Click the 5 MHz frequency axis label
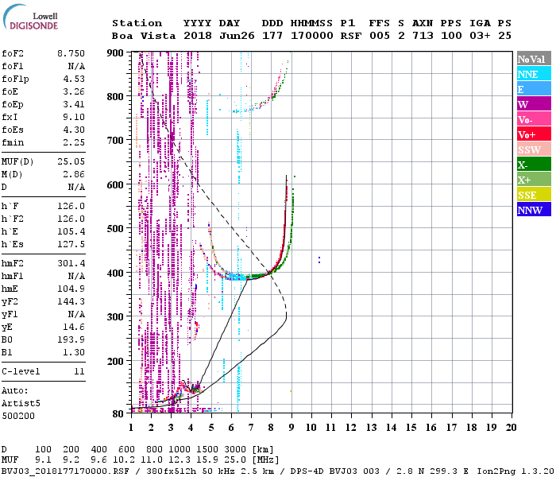 click(211, 428)
